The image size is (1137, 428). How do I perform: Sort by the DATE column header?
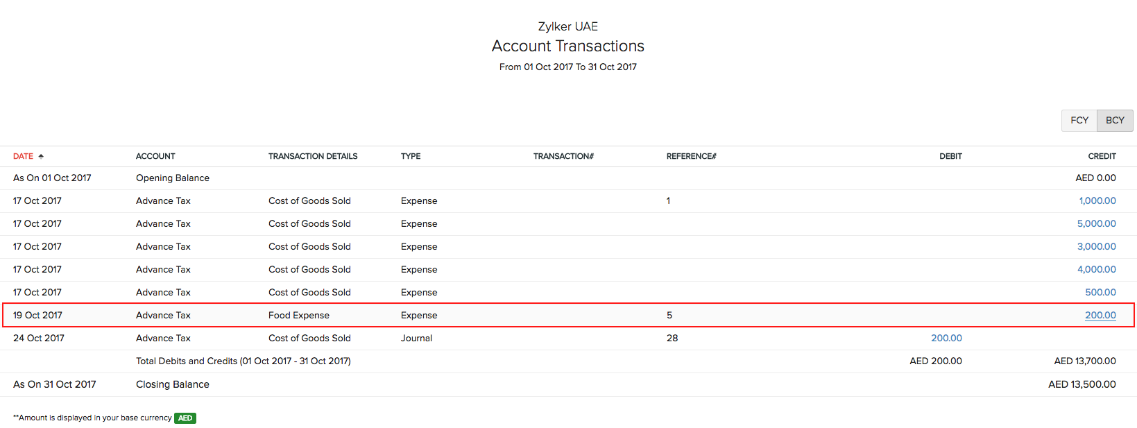click(23, 157)
